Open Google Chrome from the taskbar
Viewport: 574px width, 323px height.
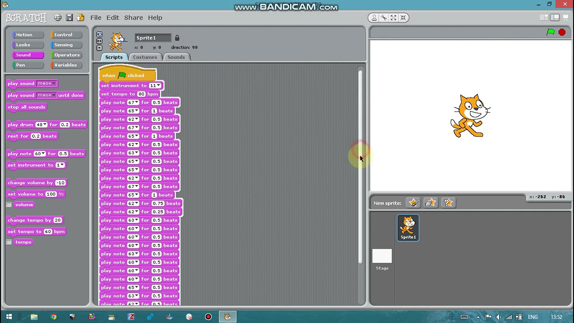pos(53,317)
